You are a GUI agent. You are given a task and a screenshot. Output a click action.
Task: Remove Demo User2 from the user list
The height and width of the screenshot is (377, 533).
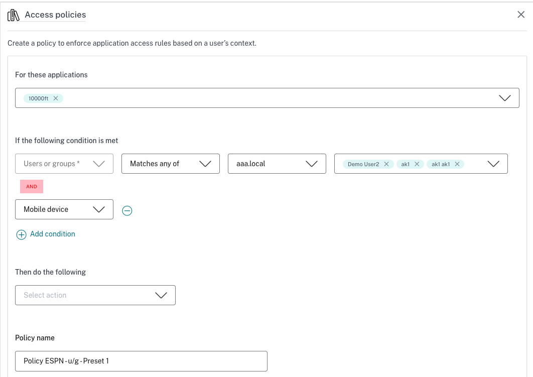(x=386, y=164)
